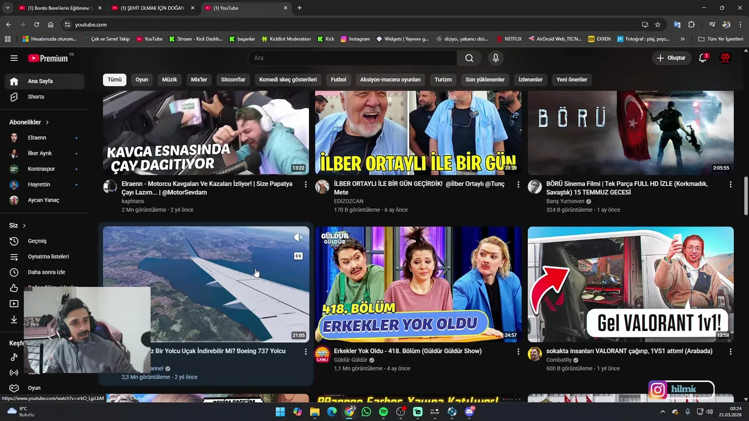This screenshot has width=749, height=421.
Task: Open the tab search dropdown arrow
Action: 8,8
